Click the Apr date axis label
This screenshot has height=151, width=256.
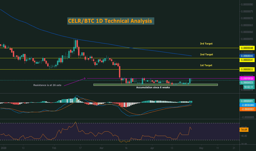tap(152, 148)
